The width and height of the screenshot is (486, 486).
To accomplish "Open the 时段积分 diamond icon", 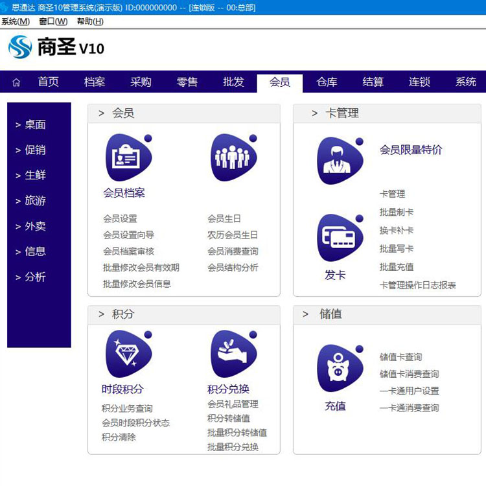I will [129, 354].
